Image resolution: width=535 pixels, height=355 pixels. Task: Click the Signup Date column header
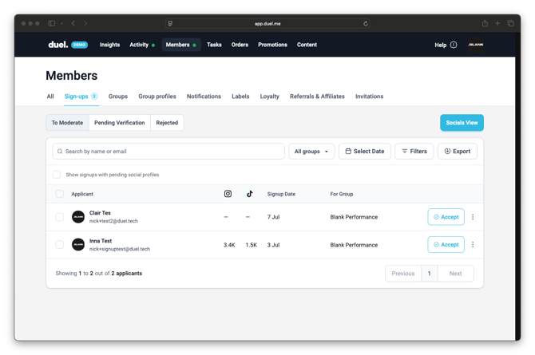point(281,194)
